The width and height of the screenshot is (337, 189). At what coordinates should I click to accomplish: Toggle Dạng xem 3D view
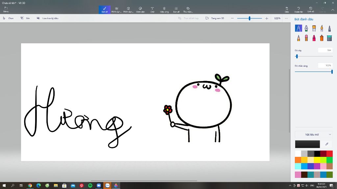click(x=215, y=18)
